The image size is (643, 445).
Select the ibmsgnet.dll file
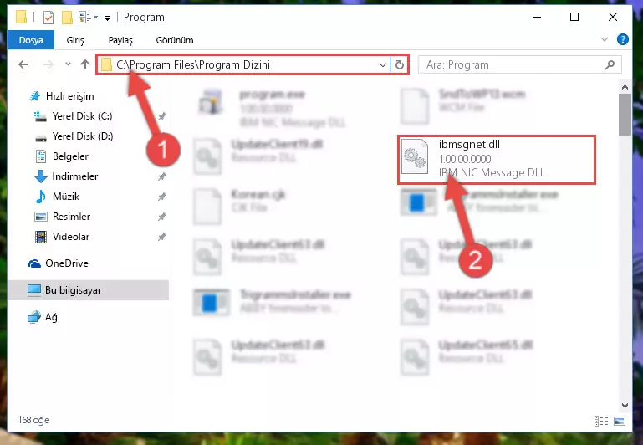point(496,159)
